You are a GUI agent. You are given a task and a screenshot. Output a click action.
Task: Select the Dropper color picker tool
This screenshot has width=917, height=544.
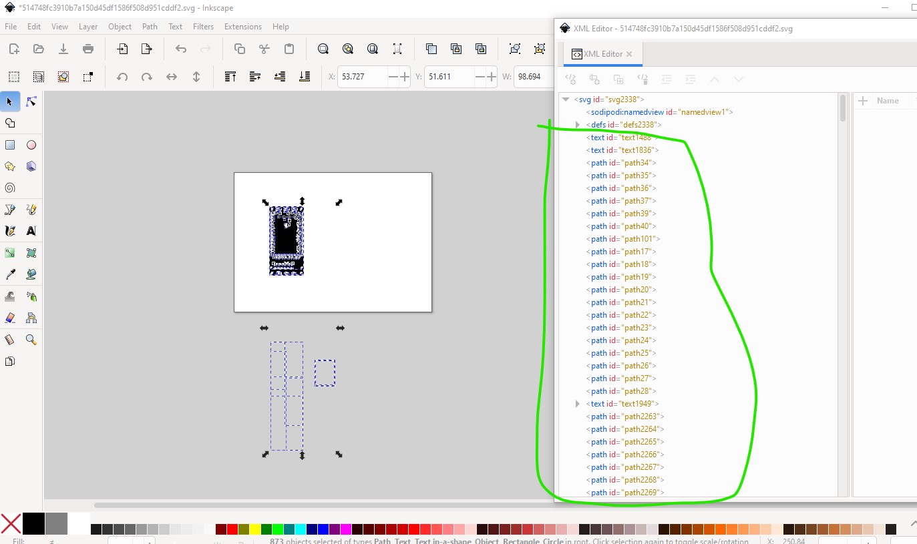[10, 274]
